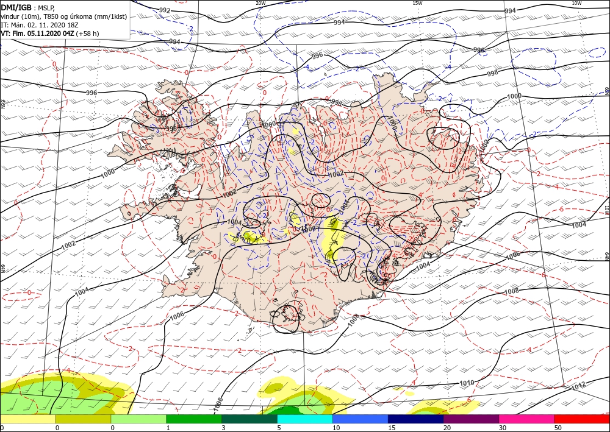
Task: Click legend scale value '3'
Action: [223, 428]
